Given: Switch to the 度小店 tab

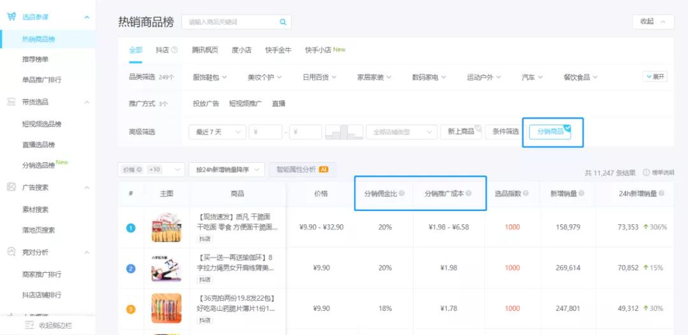Looking at the screenshot, I should click(242, 50).
